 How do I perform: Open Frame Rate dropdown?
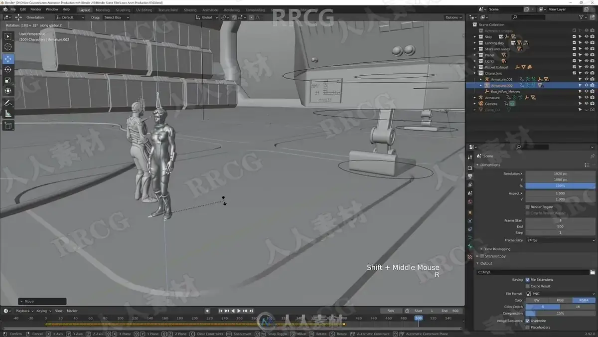click(560, 240)
